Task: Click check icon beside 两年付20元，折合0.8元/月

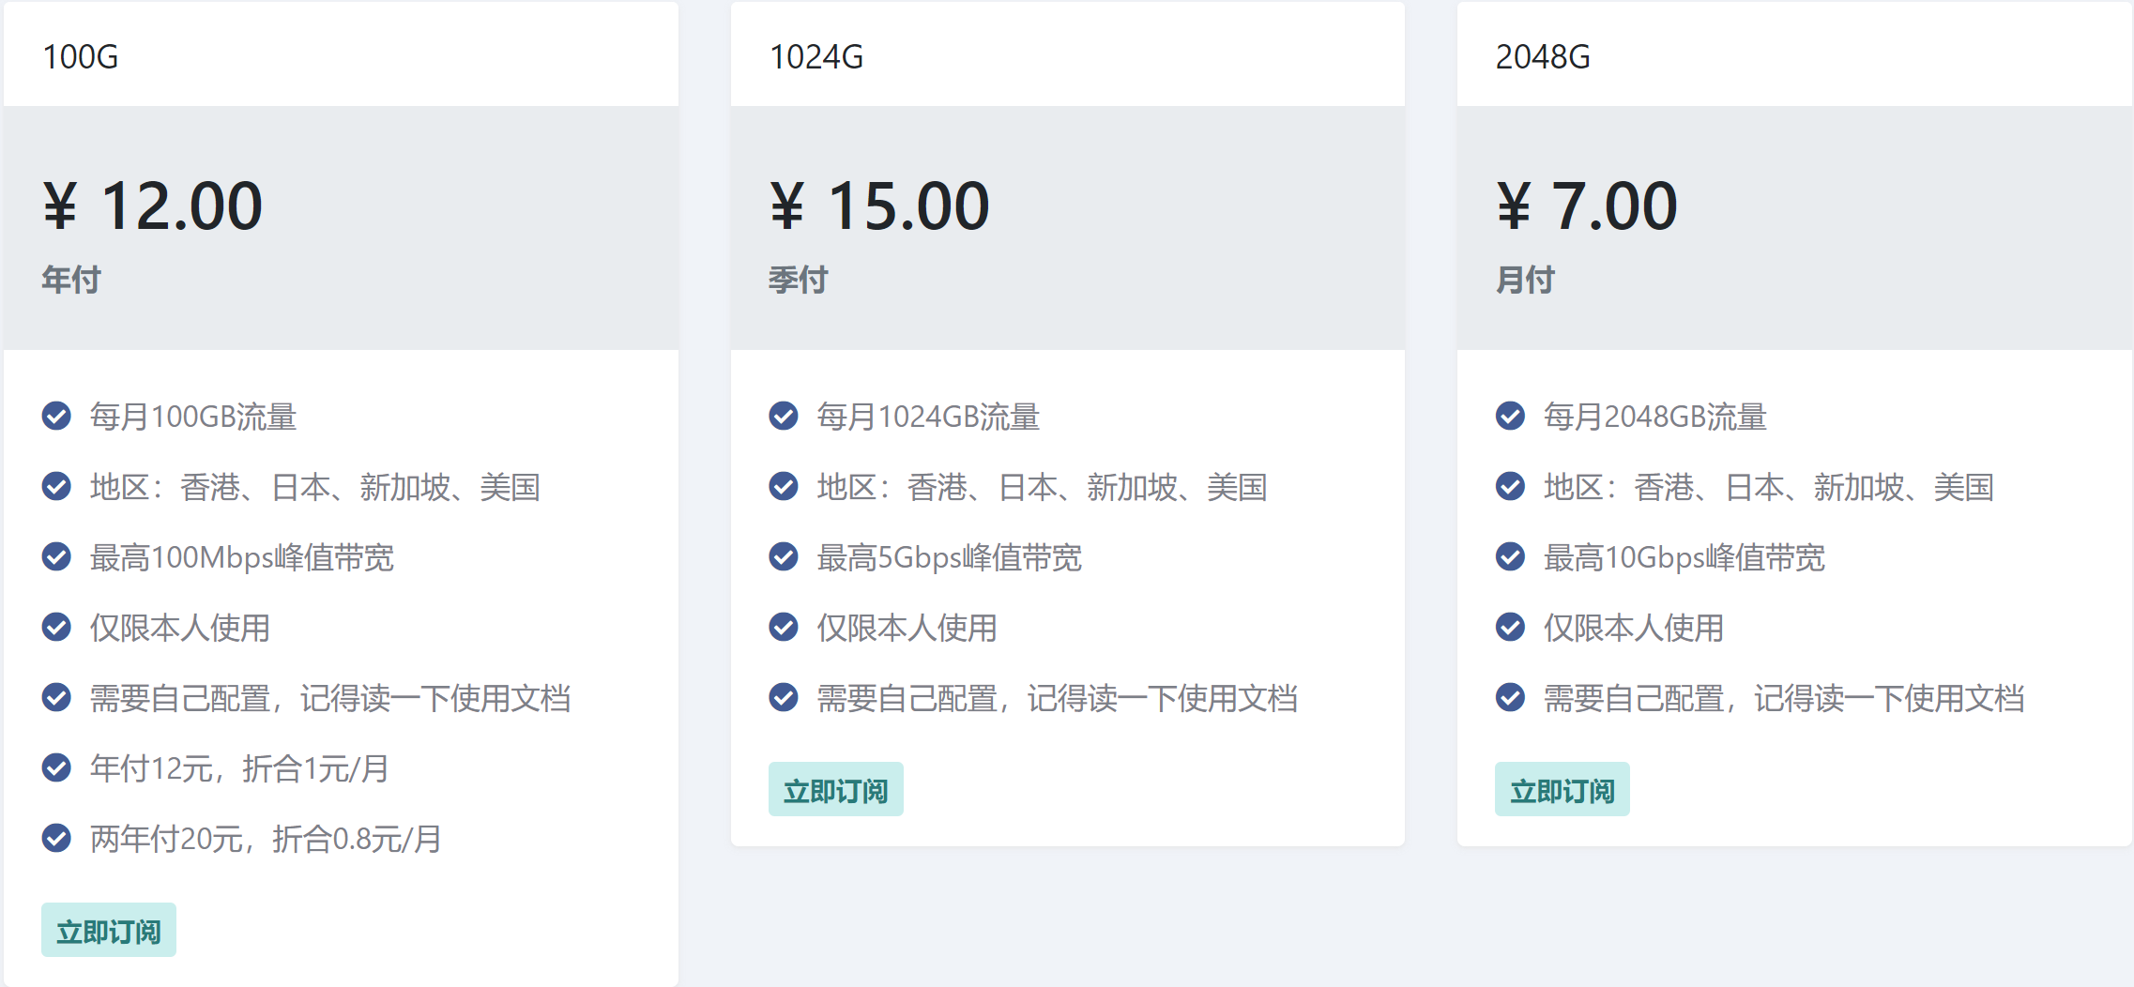Action: 56,838
